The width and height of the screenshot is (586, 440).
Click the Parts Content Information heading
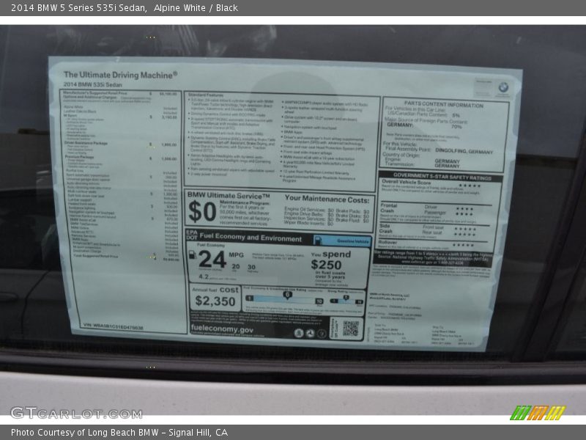point(444,105)
